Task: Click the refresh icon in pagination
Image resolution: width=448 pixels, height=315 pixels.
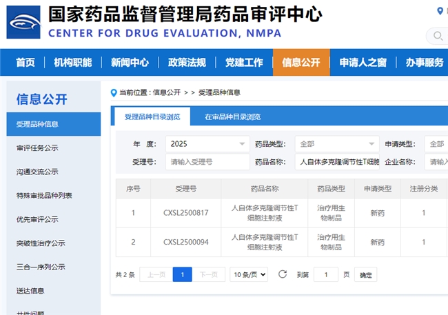Action: [283, 274]
